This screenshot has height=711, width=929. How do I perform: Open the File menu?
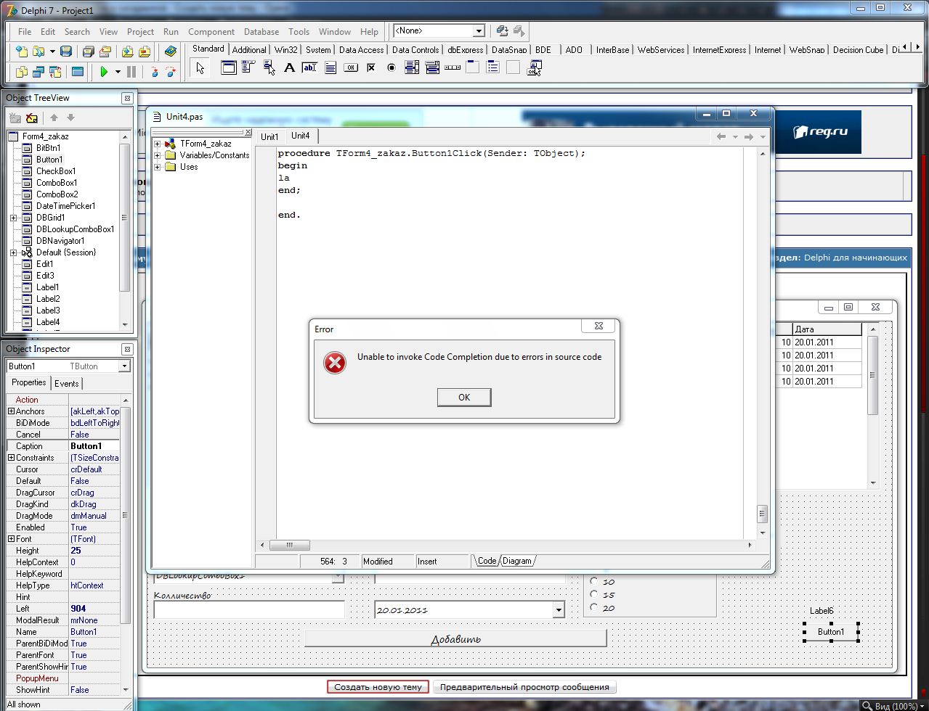pos(25,32)
